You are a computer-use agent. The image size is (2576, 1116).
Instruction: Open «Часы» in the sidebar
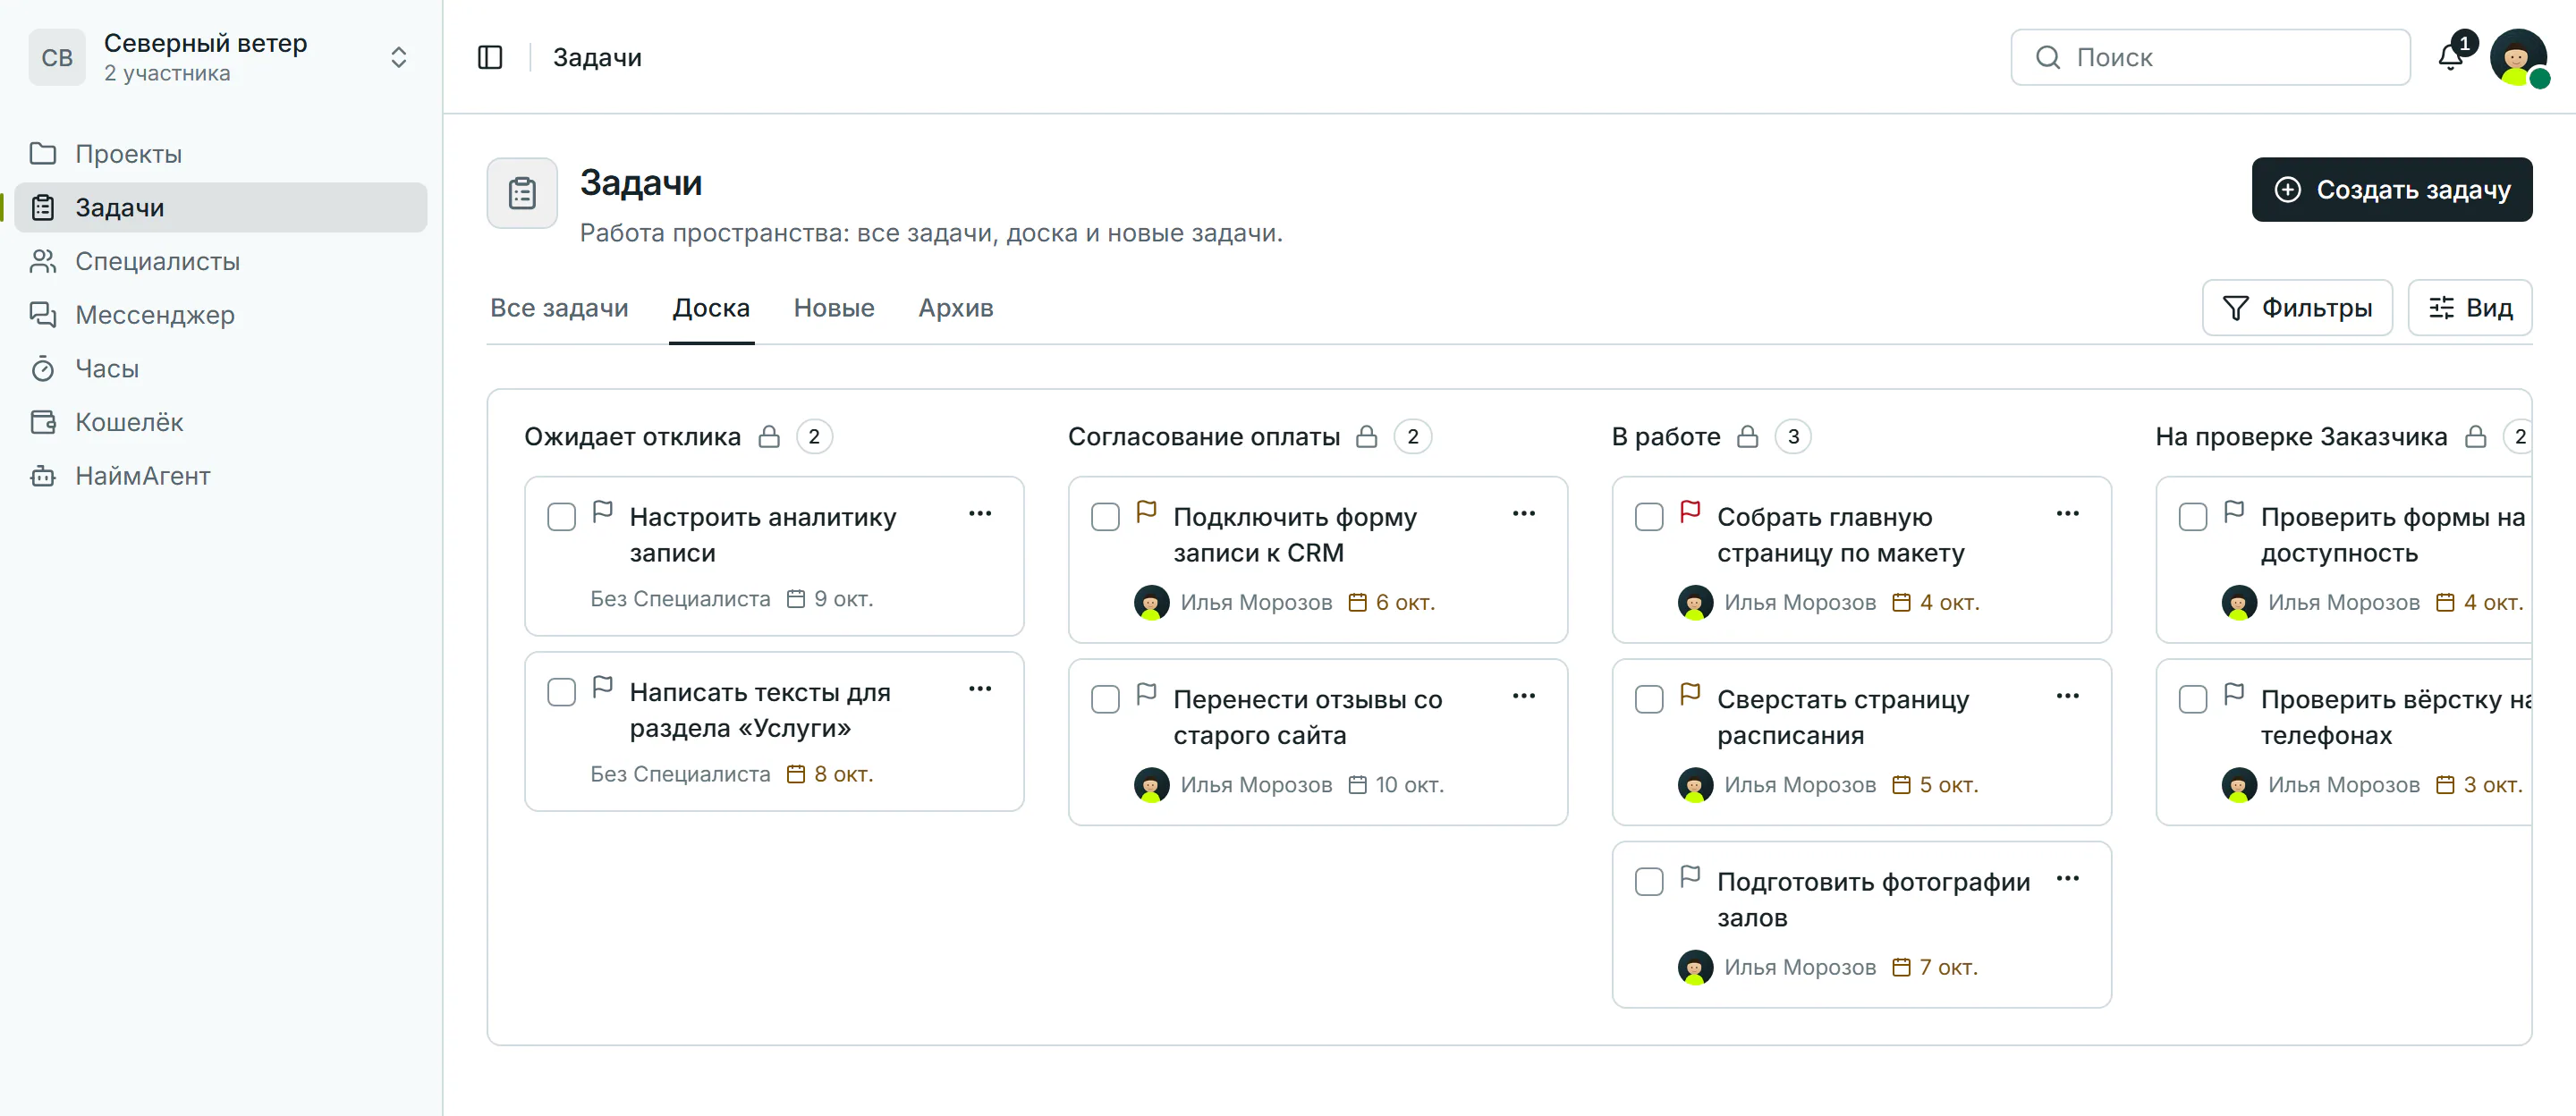[220, 369]
